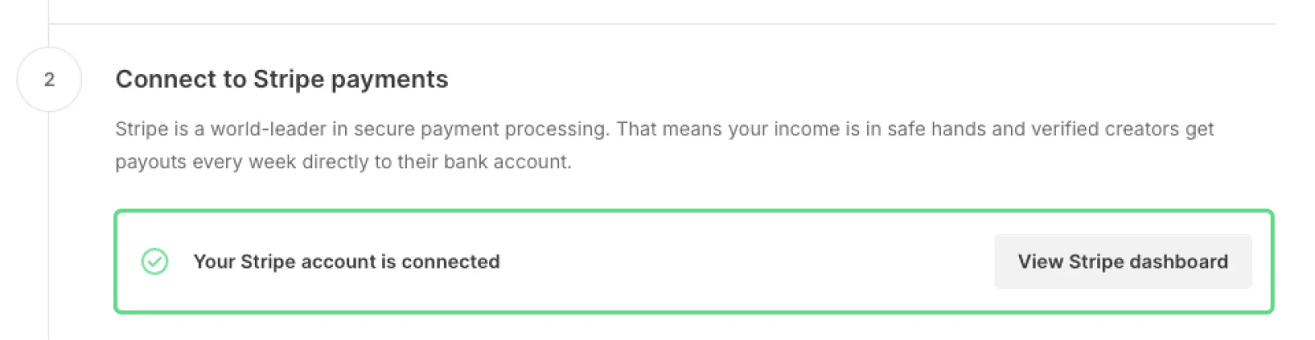Click the word connected in status message
Screen dimensions: 1315x340
(x=450, y=261)
